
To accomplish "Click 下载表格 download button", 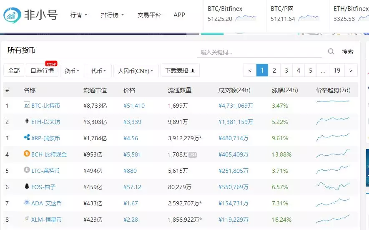I will click(x=180, y=71).
